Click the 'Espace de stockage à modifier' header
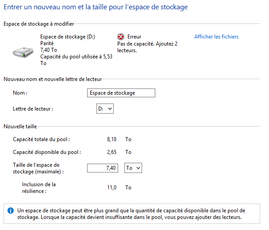 coord(39,24)
